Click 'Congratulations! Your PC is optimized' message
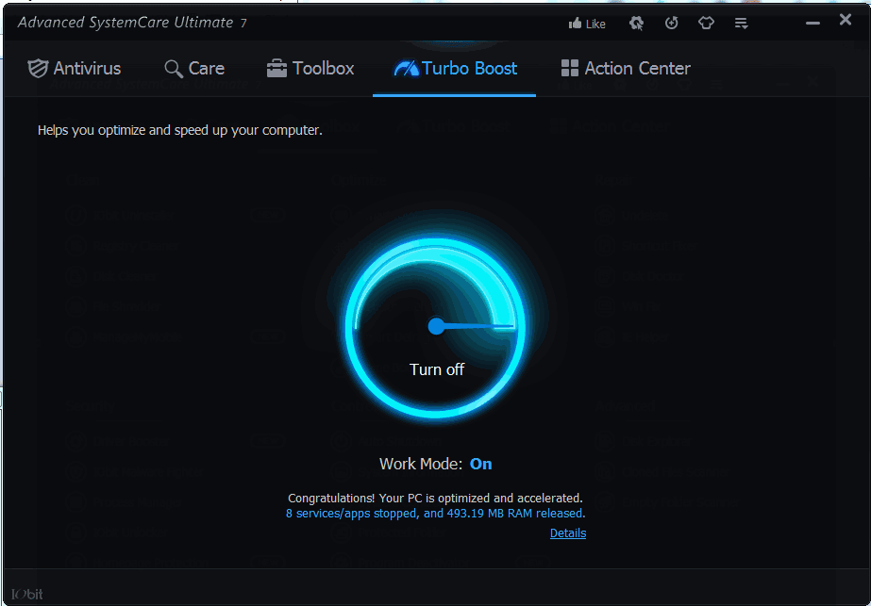 tap(436, 498)
